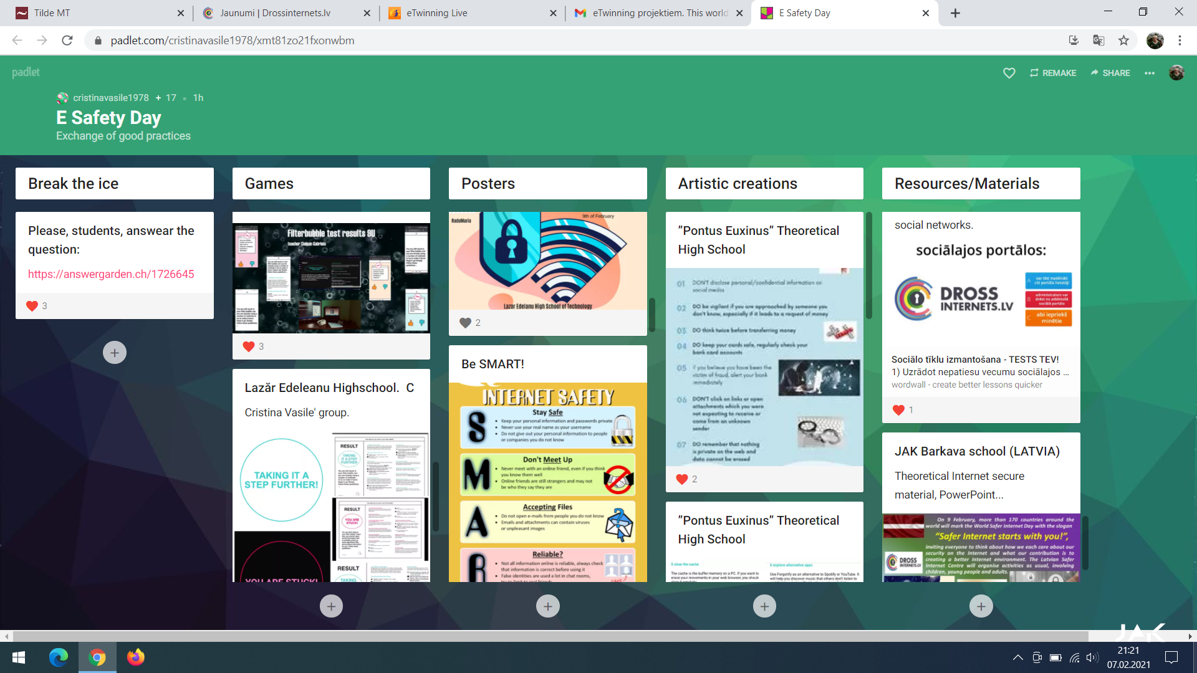The height and width of the screenshot is (673, 1197).
Task: Open Chrome three-dots menu
Action: click(x=1180, y=41)
